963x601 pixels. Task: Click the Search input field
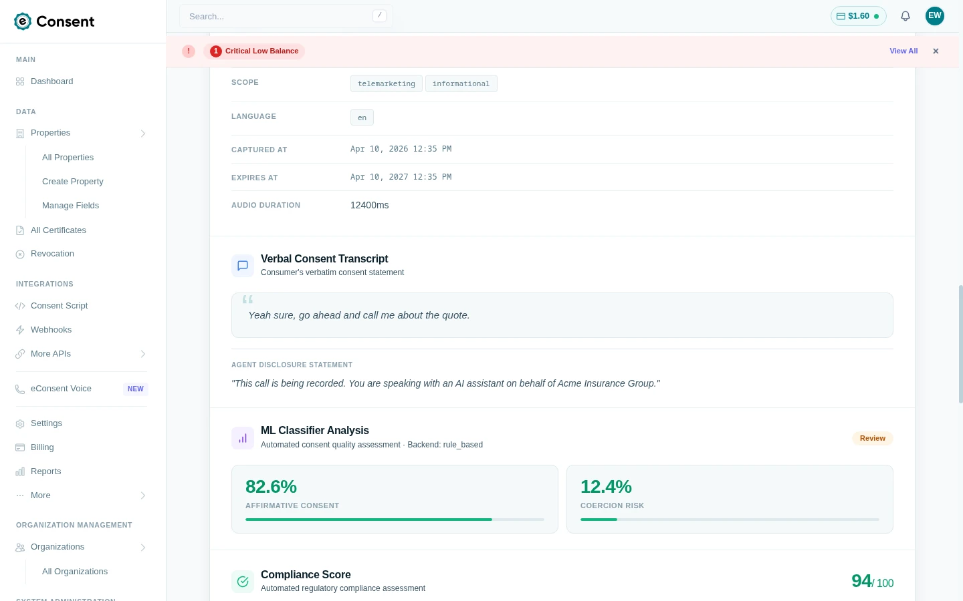(281, 16)
